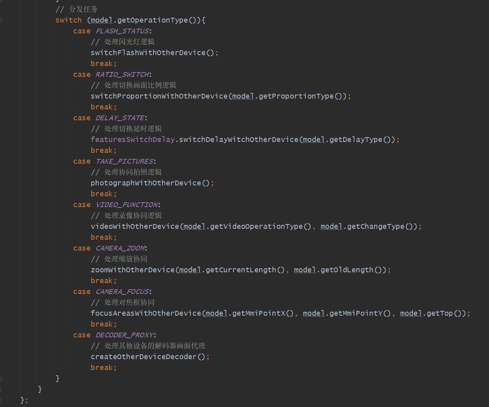Screen dimensions: 489x407
Task: Select the getChangeType call
Action: 376,226
